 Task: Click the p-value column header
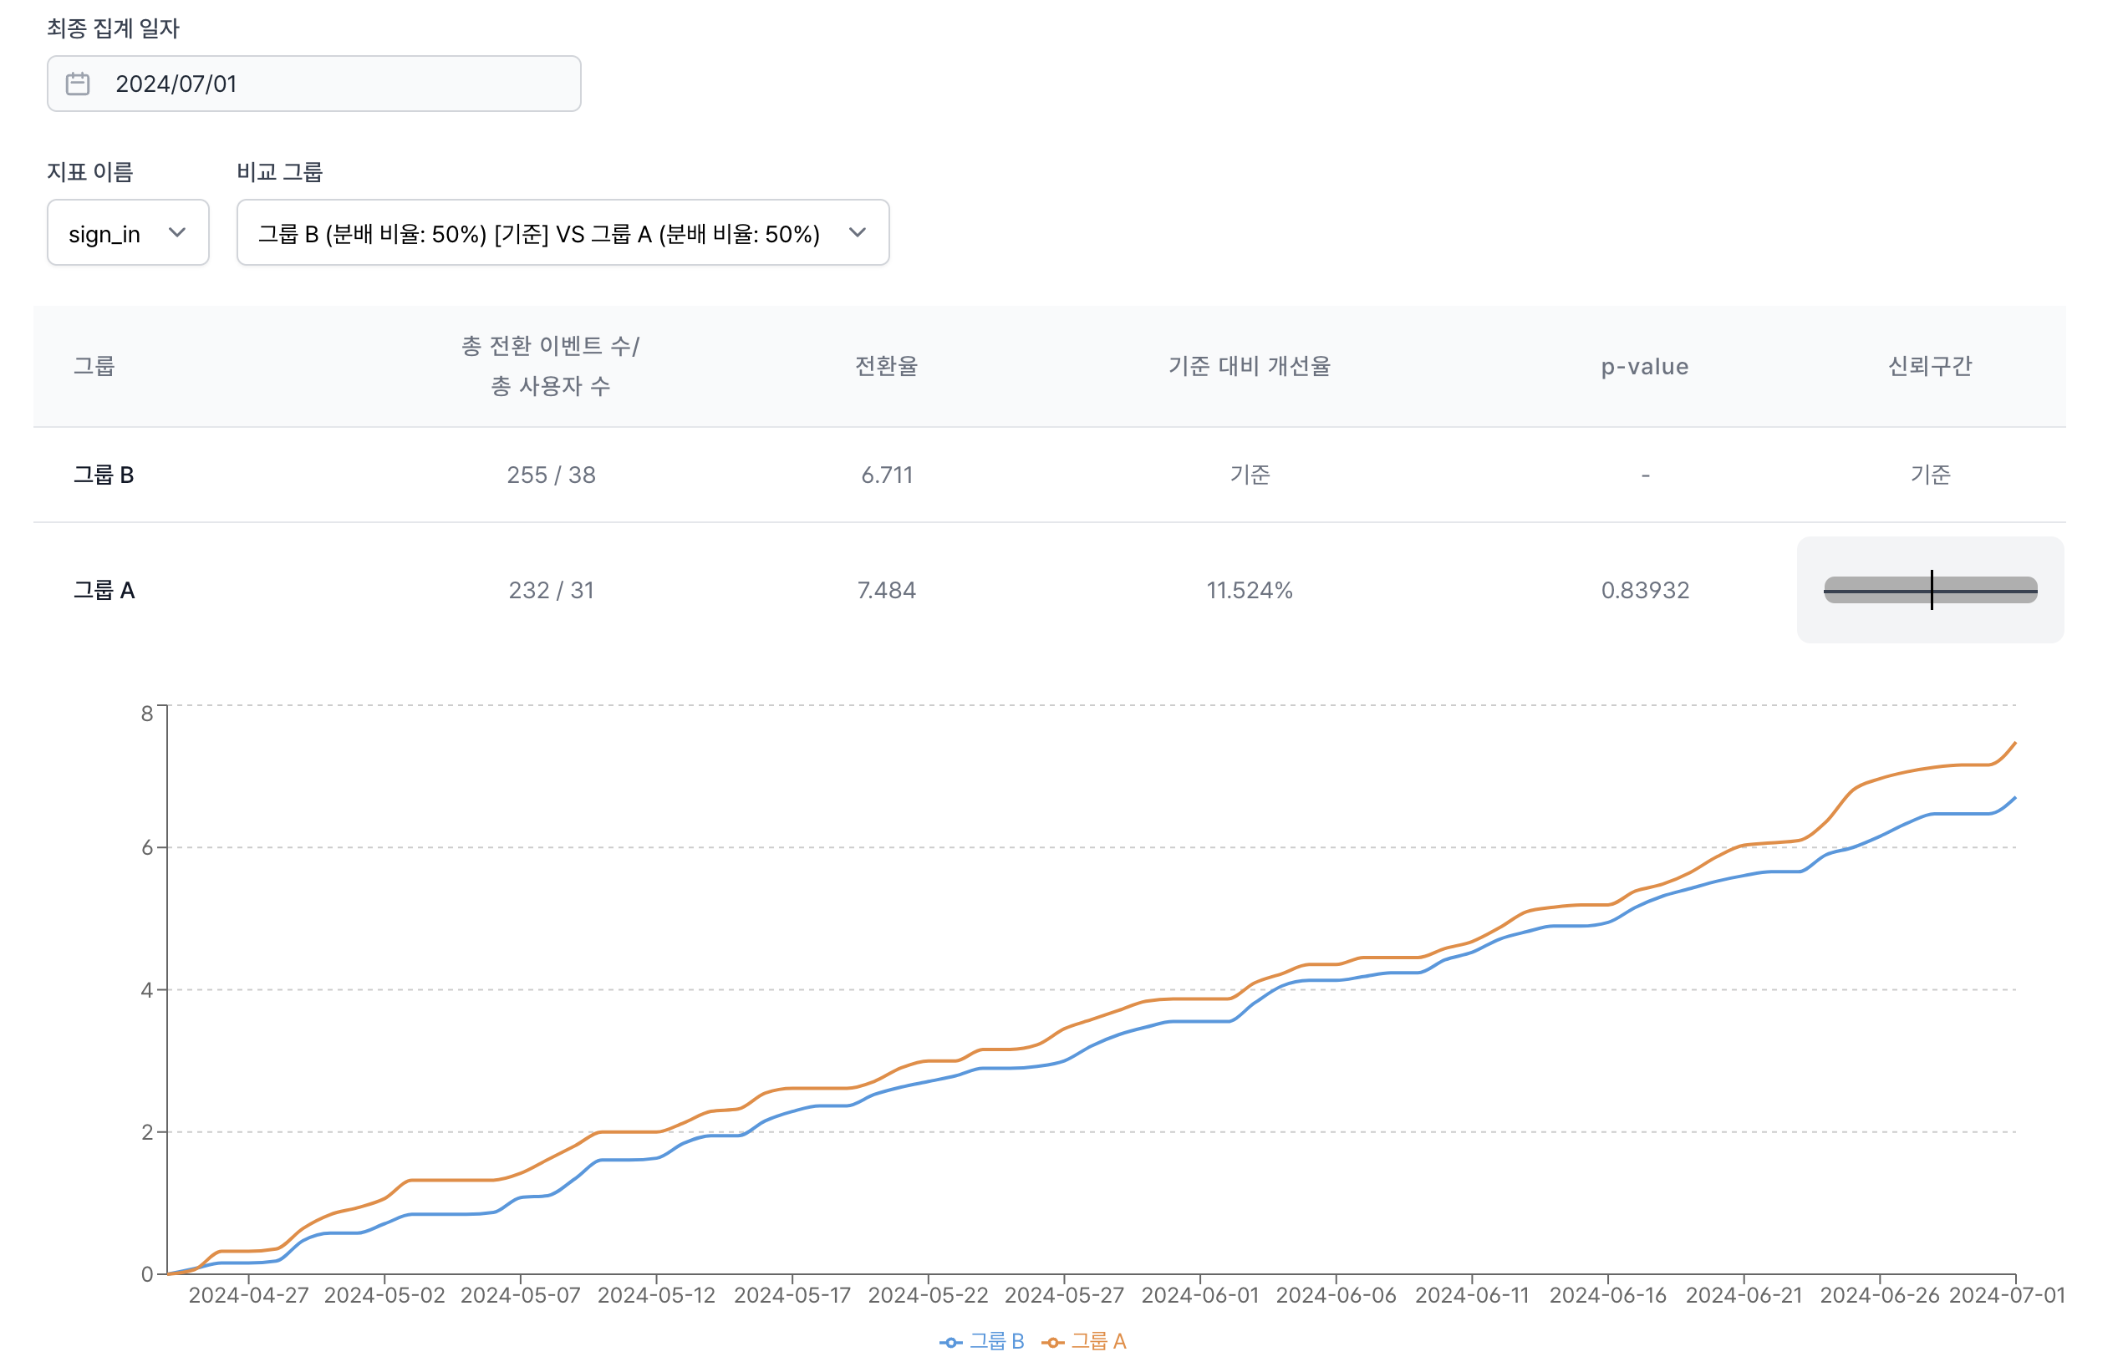pos(1644,367)
